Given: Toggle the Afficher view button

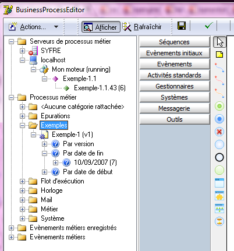Looking at the screenshot, I should pos(101,27).
